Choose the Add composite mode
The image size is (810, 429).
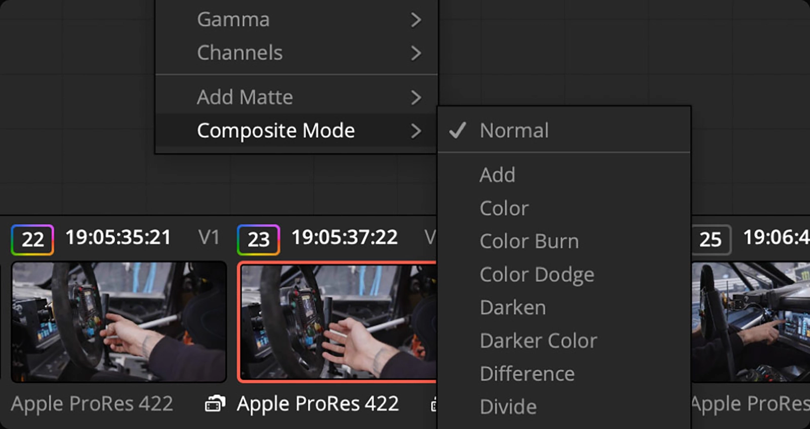point(498,175)
